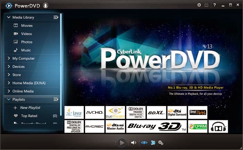Click the BDXL logo tile
The height and width of the screenshot is (150, 243).
tap(156, 112)
